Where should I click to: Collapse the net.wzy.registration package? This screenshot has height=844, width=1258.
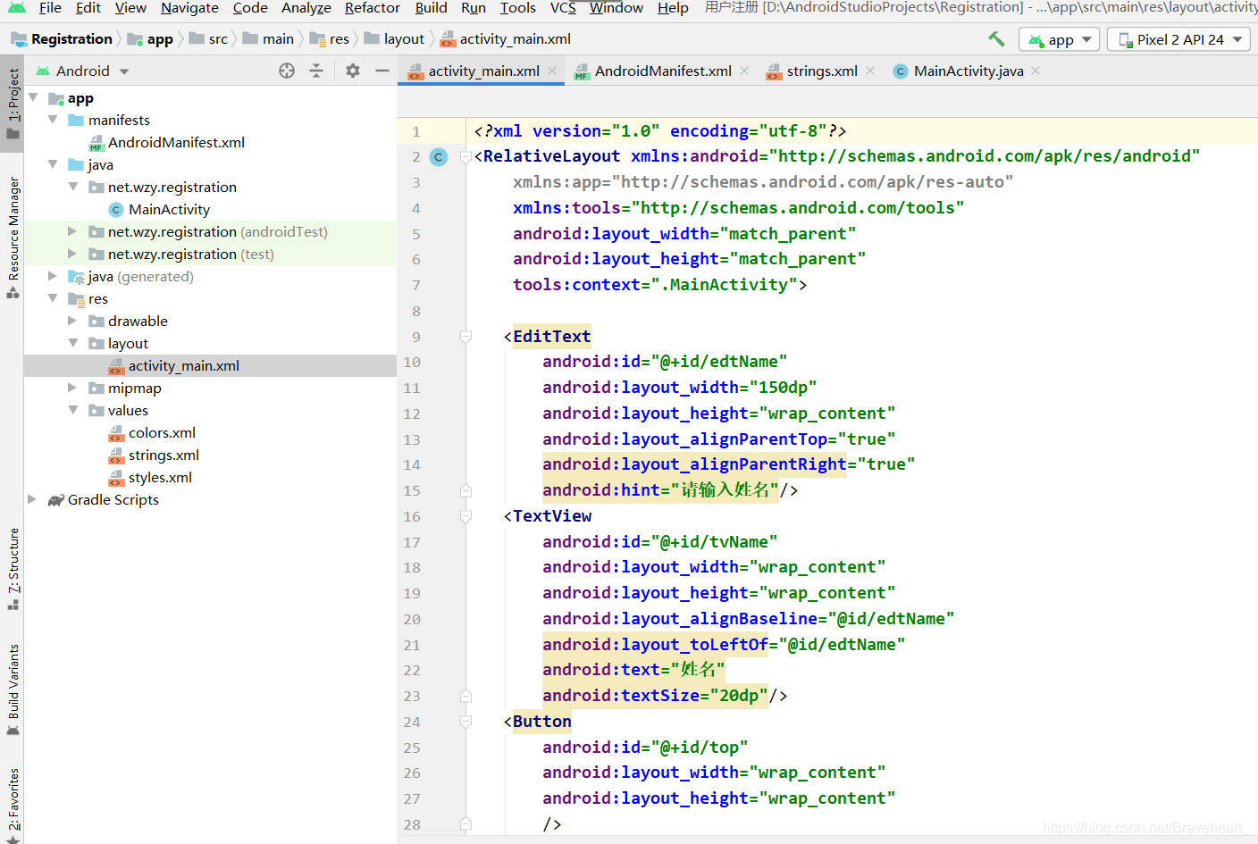(x=73, y=187)
